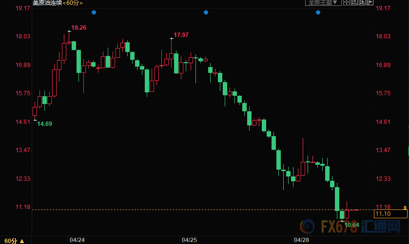The height and width of the screenshot is (244, 409).
Task: Click the third chart tool icon with play arrow
Action: click(362, 2)
